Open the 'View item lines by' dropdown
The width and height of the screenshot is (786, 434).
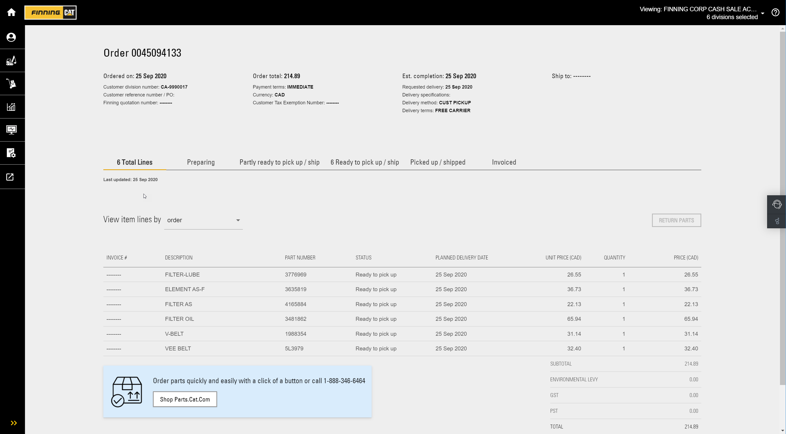(x=203, y=220)
